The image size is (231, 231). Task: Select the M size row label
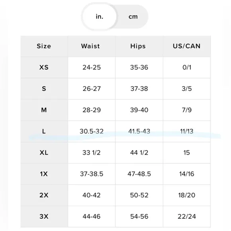[44, 110]
